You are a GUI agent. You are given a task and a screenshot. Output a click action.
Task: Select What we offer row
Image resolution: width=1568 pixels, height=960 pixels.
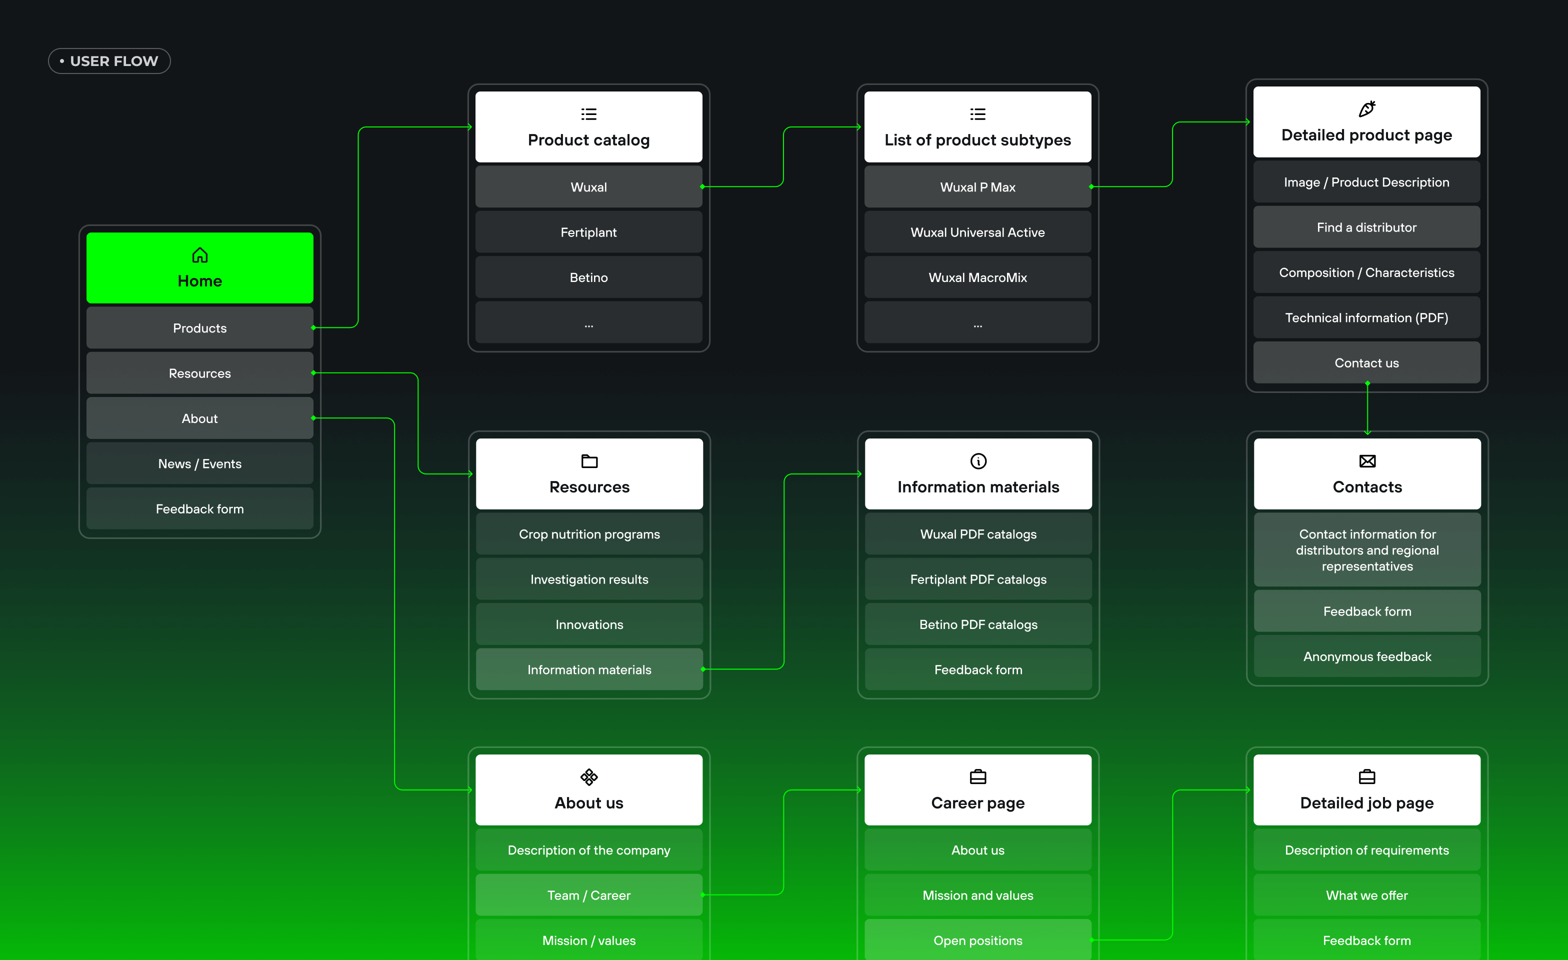(1367, 894)
